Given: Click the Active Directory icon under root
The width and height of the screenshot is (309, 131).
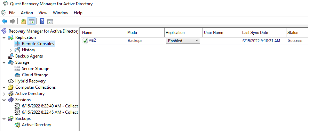Looking at the screenshot, I should (11, 94).
